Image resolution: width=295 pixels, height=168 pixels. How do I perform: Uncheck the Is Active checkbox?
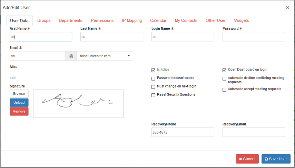(153, 70)
